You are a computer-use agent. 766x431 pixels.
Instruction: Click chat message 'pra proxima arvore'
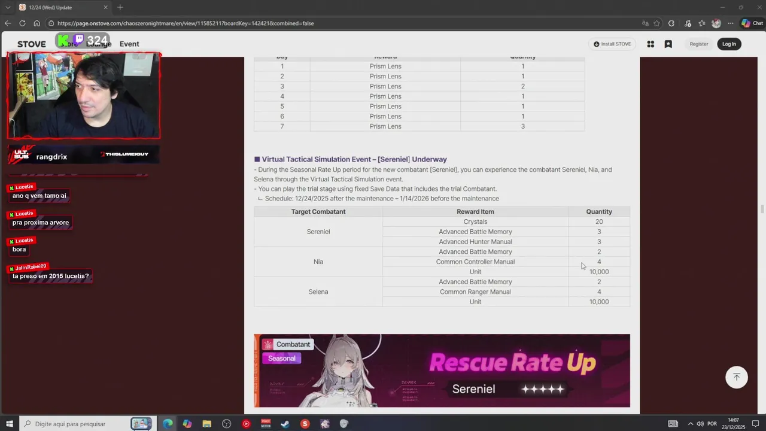click(41, 223)
